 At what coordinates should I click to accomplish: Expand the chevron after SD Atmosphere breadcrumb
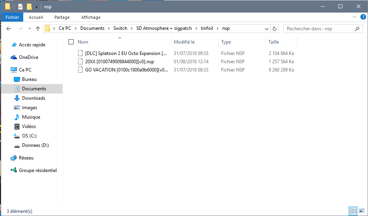(196, 29)
